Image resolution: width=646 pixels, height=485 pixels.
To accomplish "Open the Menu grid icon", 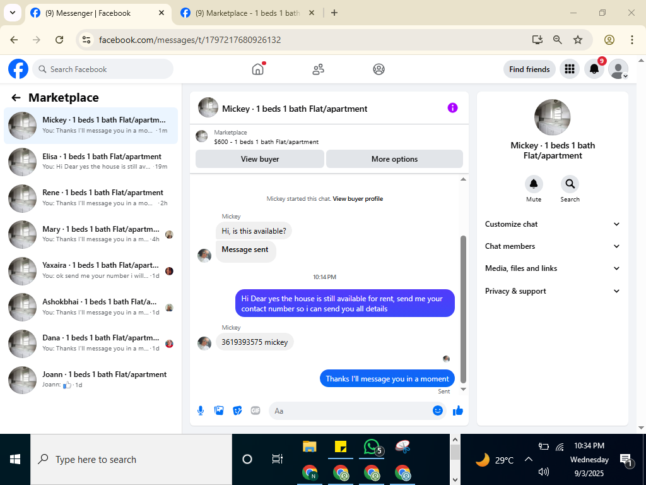I will tap(570, 69).
